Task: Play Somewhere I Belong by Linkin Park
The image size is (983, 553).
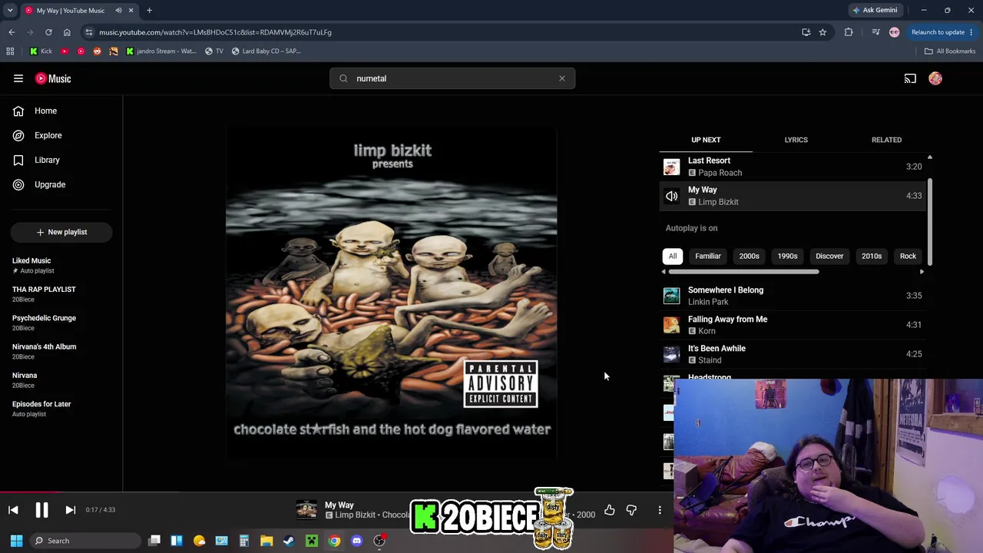Action: coord(793,296)
